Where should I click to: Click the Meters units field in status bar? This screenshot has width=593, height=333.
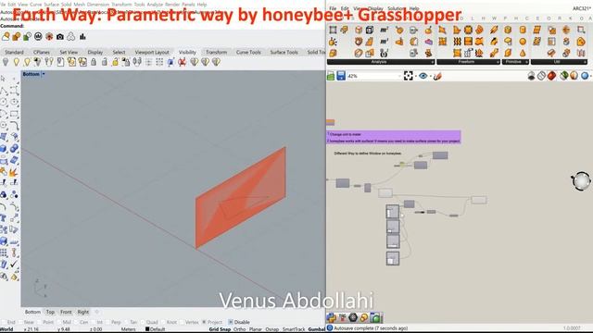pos(128,329)
